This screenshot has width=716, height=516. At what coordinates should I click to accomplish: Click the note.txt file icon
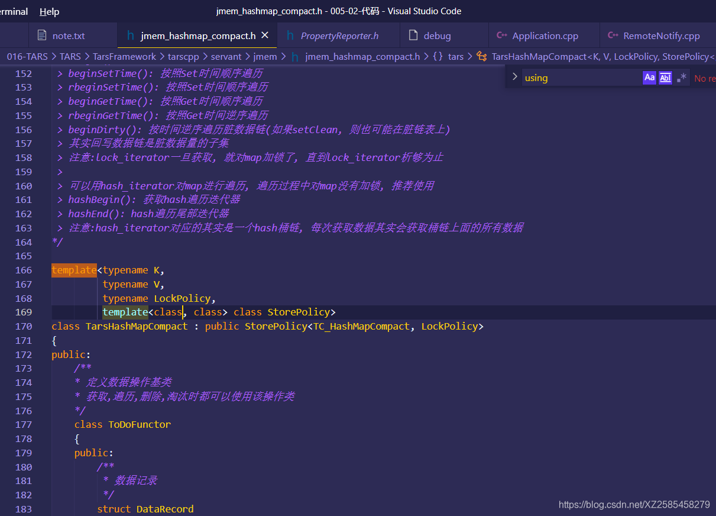[42, 36]
